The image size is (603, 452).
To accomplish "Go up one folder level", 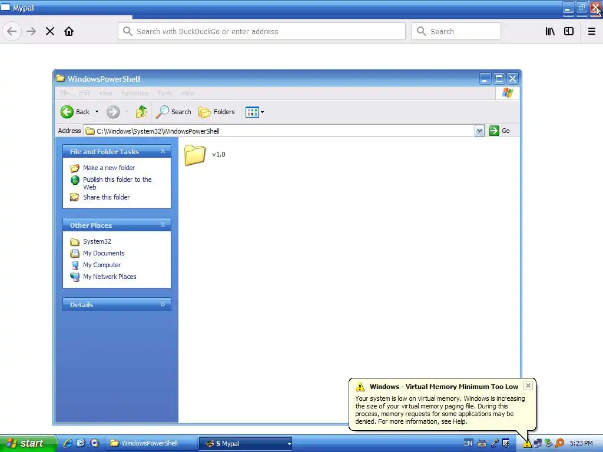I will (x=141, y=112).
